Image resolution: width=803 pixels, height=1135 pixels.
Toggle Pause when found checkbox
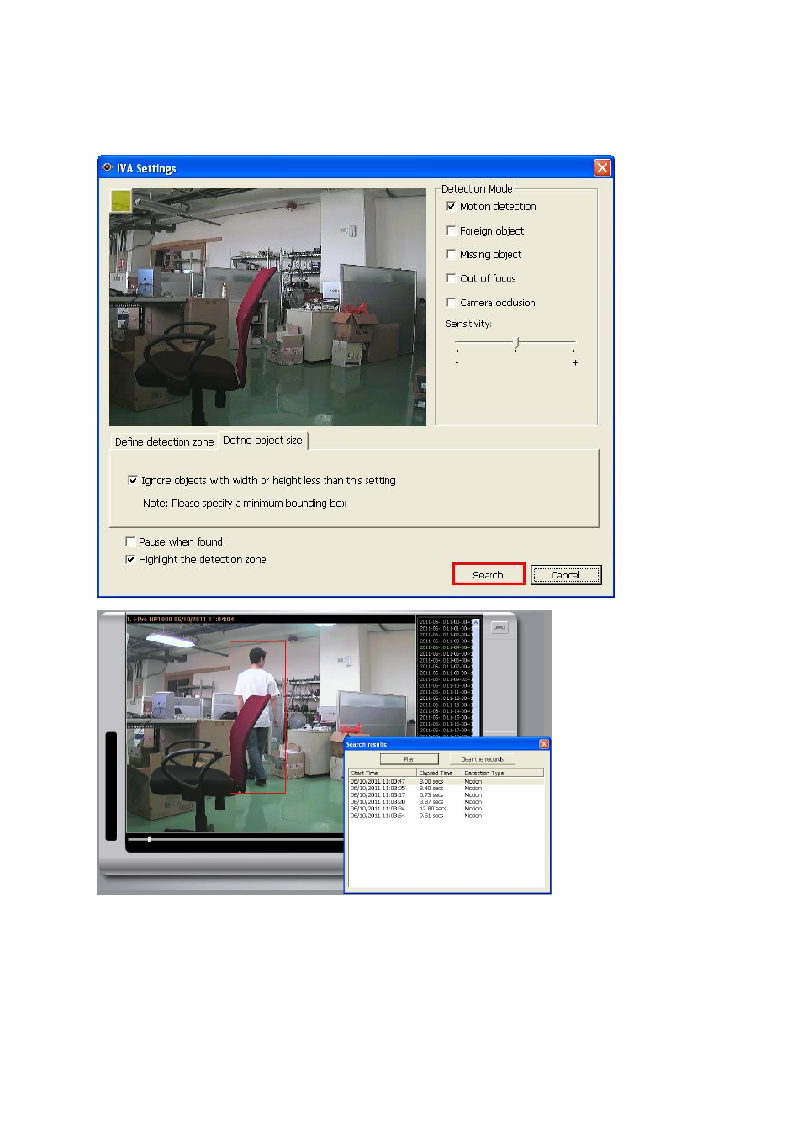(130, 542)
